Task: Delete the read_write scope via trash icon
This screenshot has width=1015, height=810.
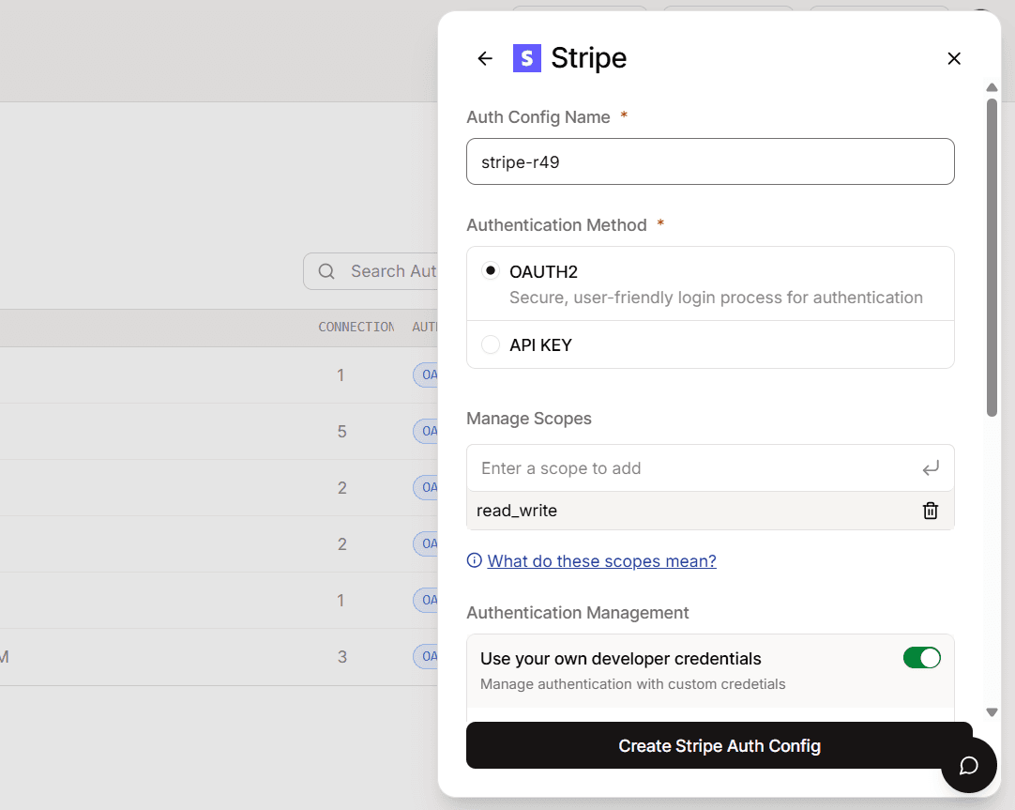Action: point(931,511)
